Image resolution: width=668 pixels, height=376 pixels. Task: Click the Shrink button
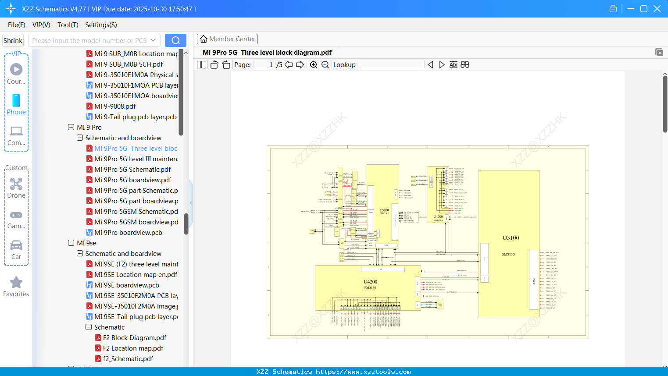pyautogui.click(x=13, y=40)
